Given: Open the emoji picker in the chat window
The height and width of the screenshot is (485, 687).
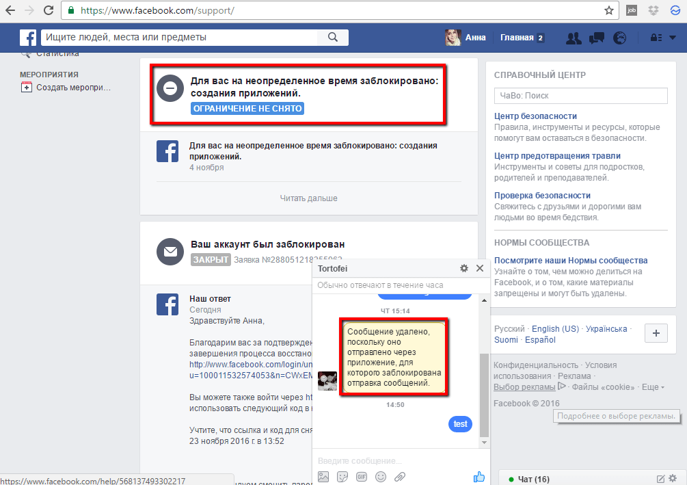Looking at the screenshot, I should coord(381,477).
